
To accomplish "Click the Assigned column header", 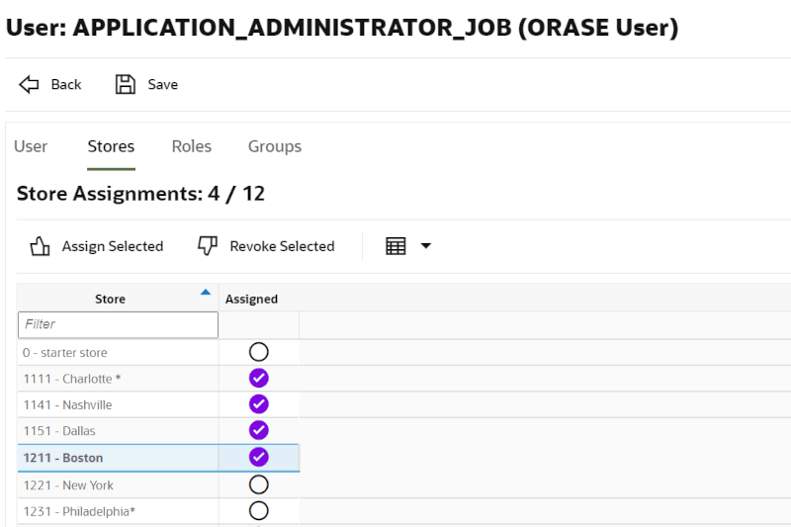I will [252, 299].
